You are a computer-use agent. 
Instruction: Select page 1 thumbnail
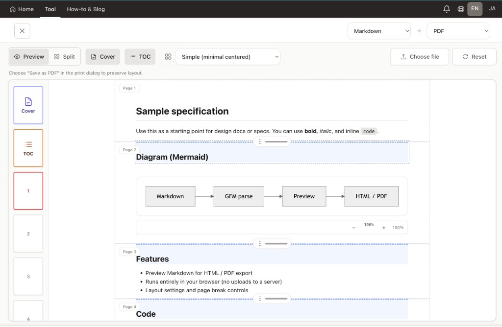click(x=28, y=191)
